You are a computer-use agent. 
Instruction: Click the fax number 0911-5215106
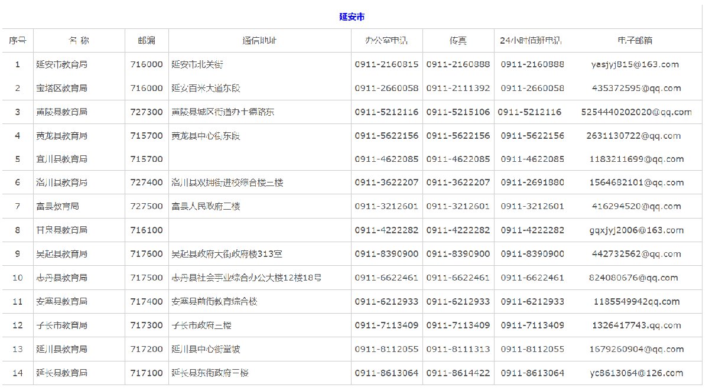click(x=458, y=112)
